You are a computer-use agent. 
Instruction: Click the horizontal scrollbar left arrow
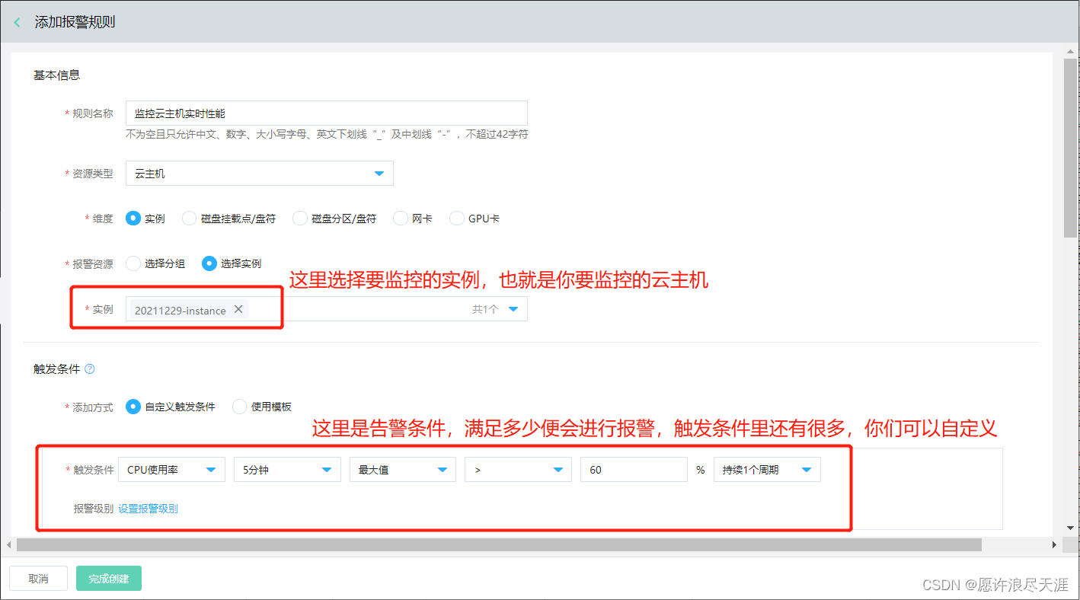[x=8, y=544]
